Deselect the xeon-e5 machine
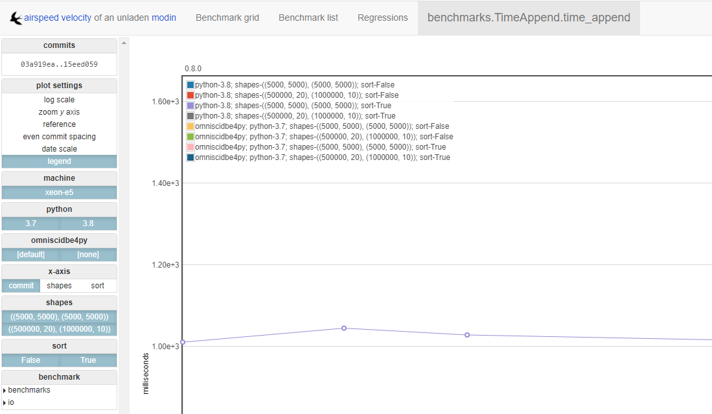Viewport: 712px width, 414px height. [59, 192]
